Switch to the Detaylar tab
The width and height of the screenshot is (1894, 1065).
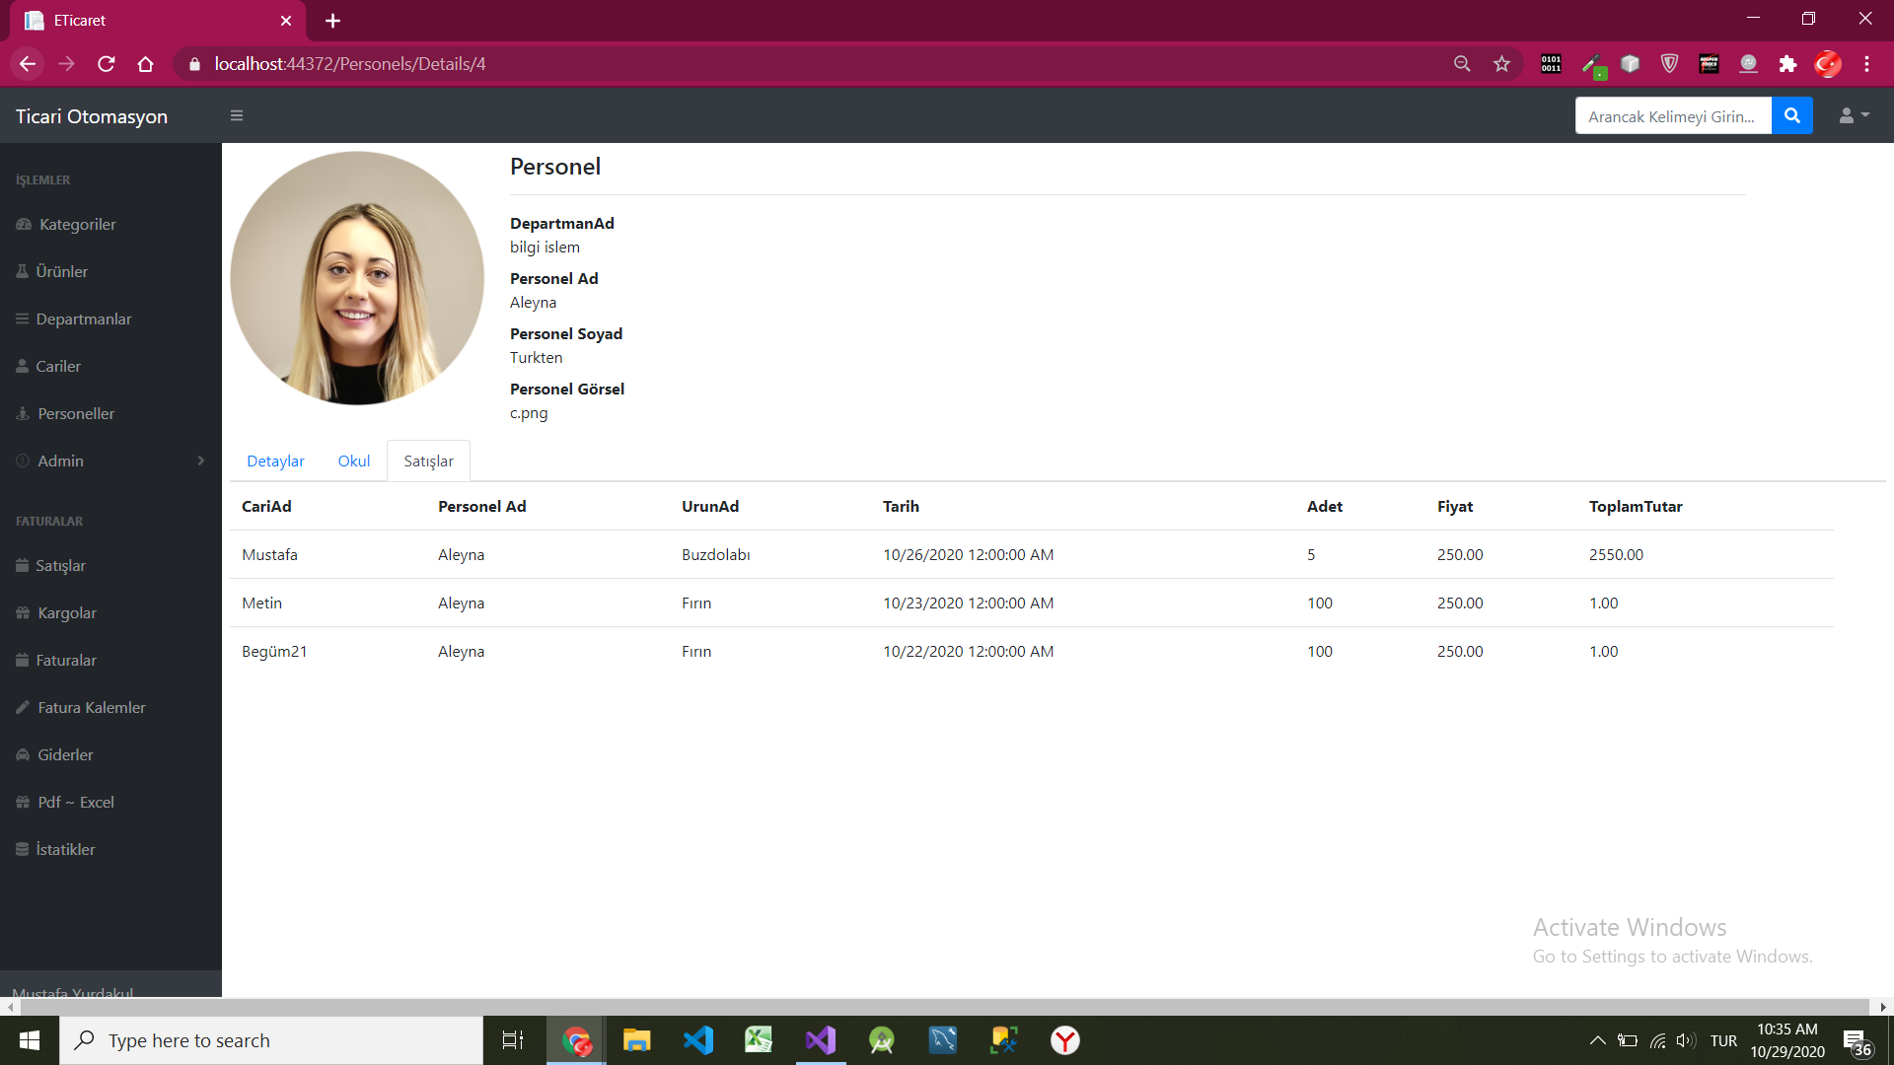[x=275, y=461]
